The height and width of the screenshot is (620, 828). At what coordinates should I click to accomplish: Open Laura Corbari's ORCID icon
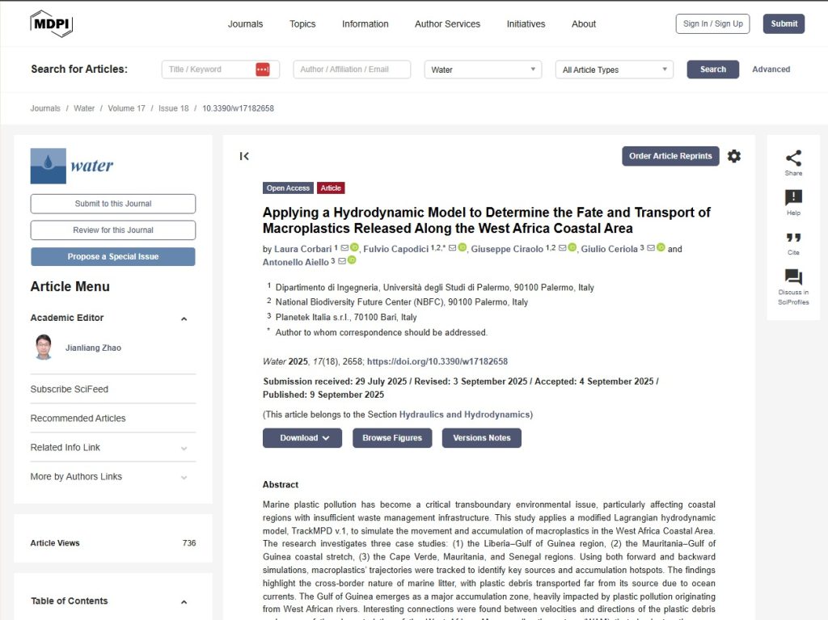click(353, 248)
